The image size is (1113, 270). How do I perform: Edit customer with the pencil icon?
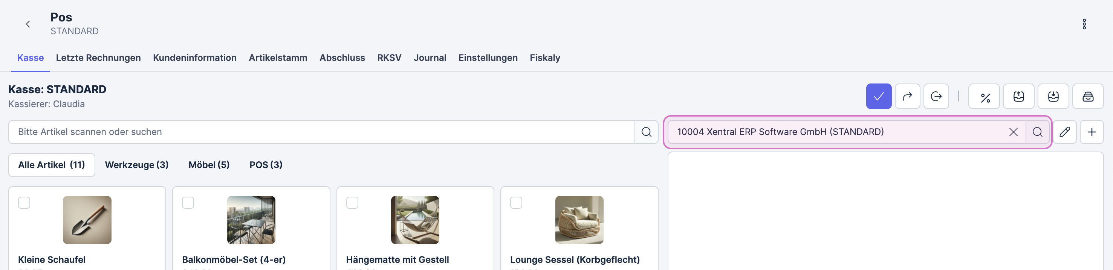pyautogui.click(x=1065, y=132)
